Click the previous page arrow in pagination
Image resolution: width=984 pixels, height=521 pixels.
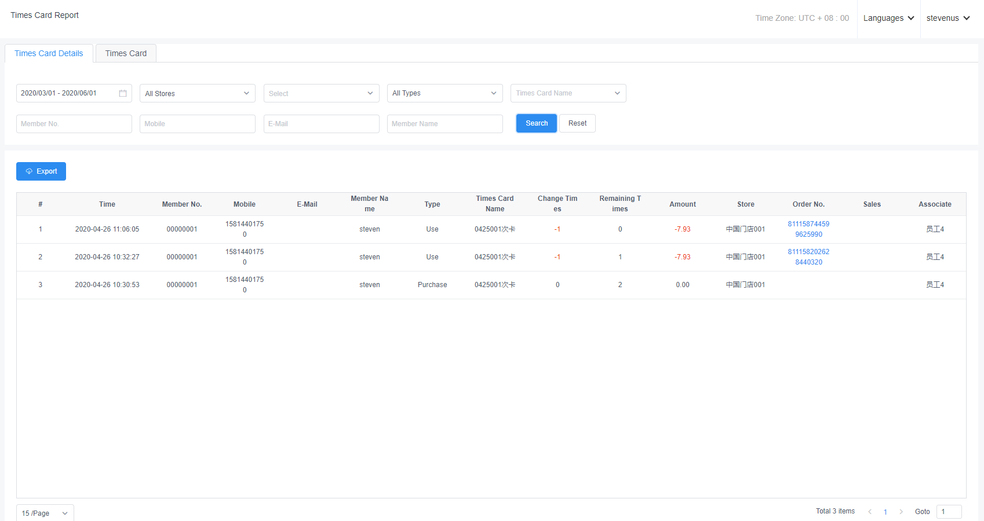870,512
